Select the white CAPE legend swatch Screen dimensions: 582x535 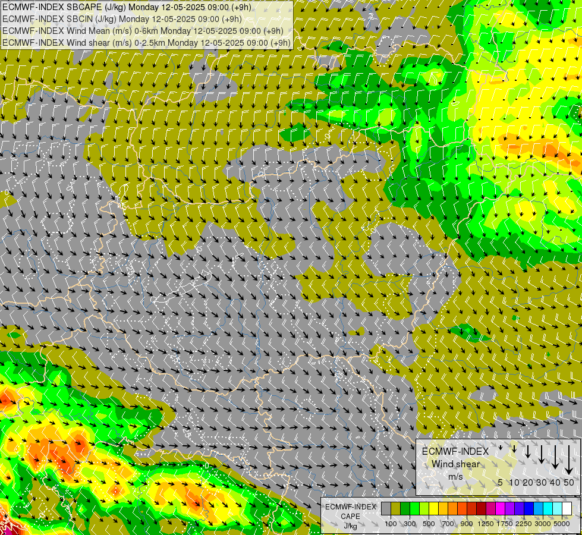[x=567, y=509]
